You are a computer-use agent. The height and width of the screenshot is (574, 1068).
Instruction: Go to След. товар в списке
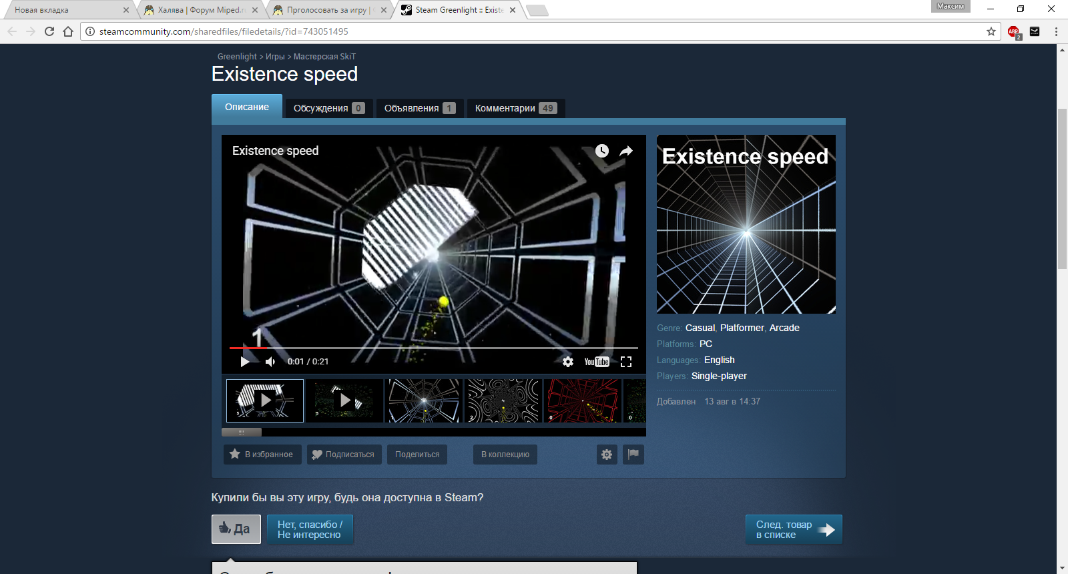point(794,529)
